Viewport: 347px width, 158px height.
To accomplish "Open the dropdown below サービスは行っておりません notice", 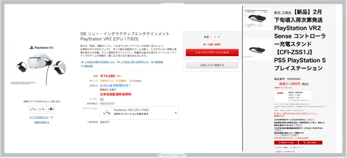I will click(x=278, y=130).
